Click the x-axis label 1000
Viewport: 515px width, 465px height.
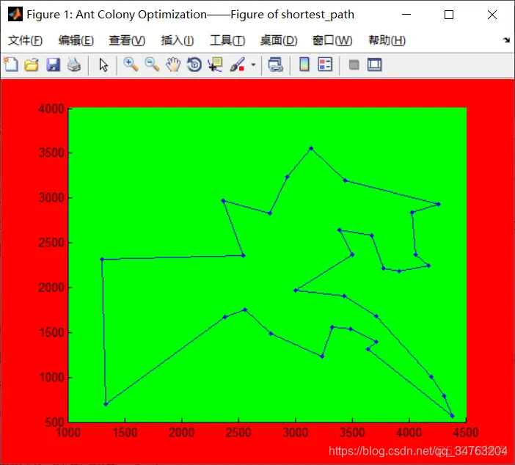68,432
